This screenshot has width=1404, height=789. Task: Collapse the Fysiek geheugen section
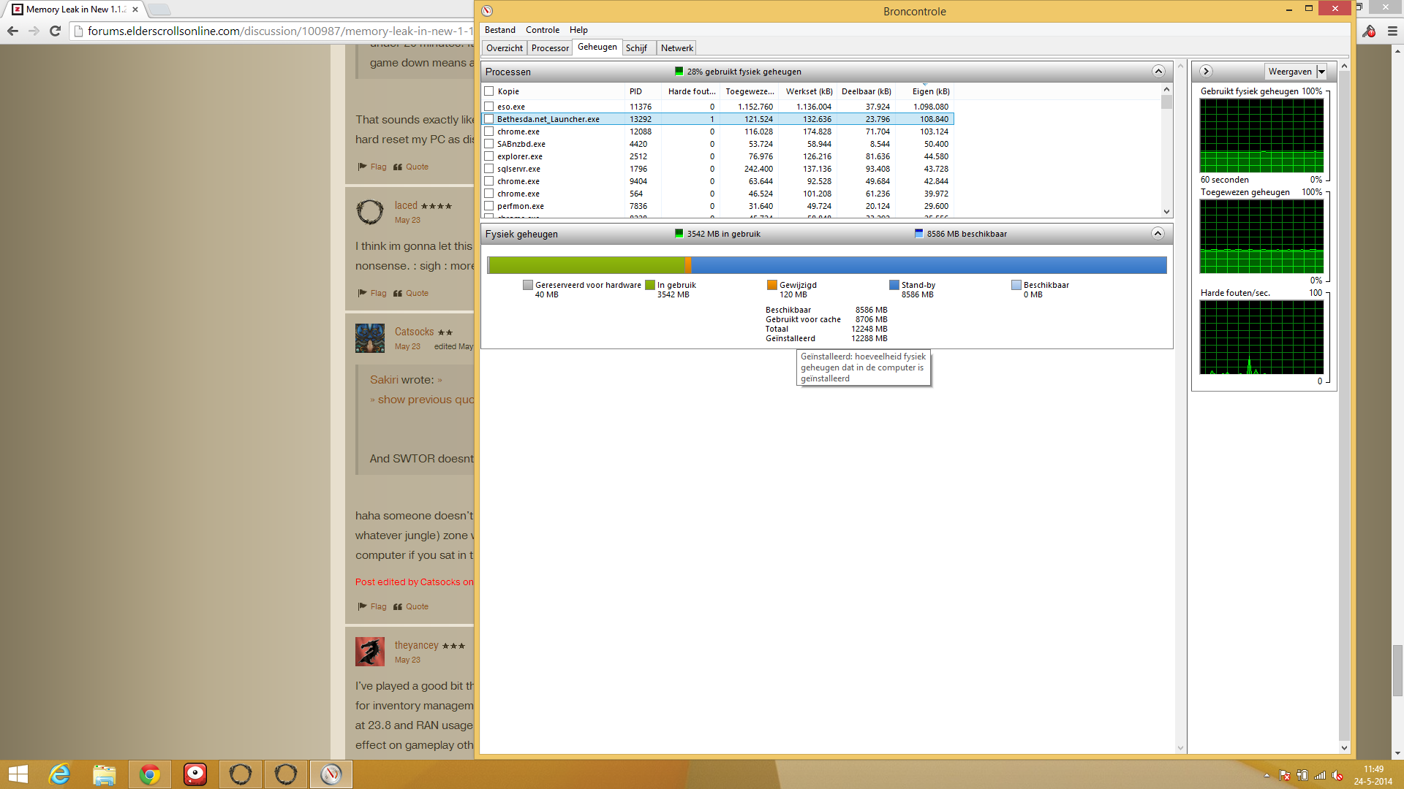coord(1158,233)
